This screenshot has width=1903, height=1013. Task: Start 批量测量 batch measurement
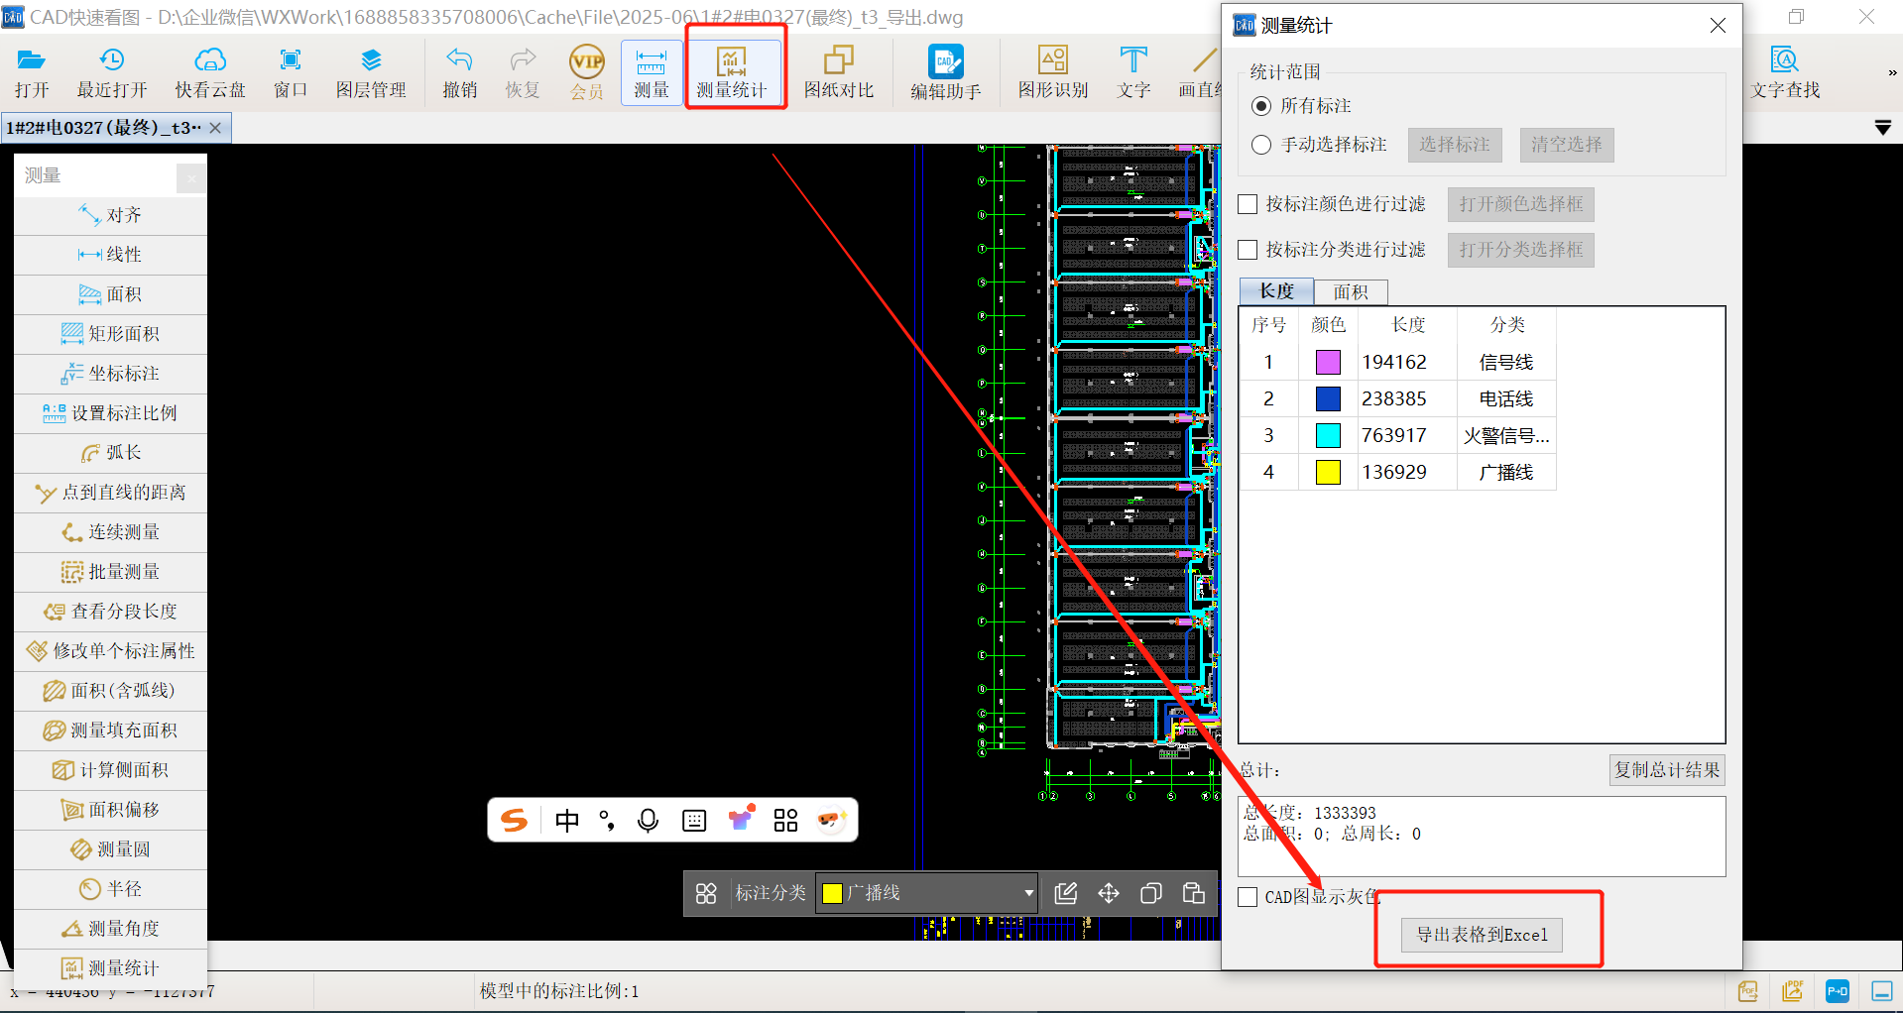coord(110,572)
